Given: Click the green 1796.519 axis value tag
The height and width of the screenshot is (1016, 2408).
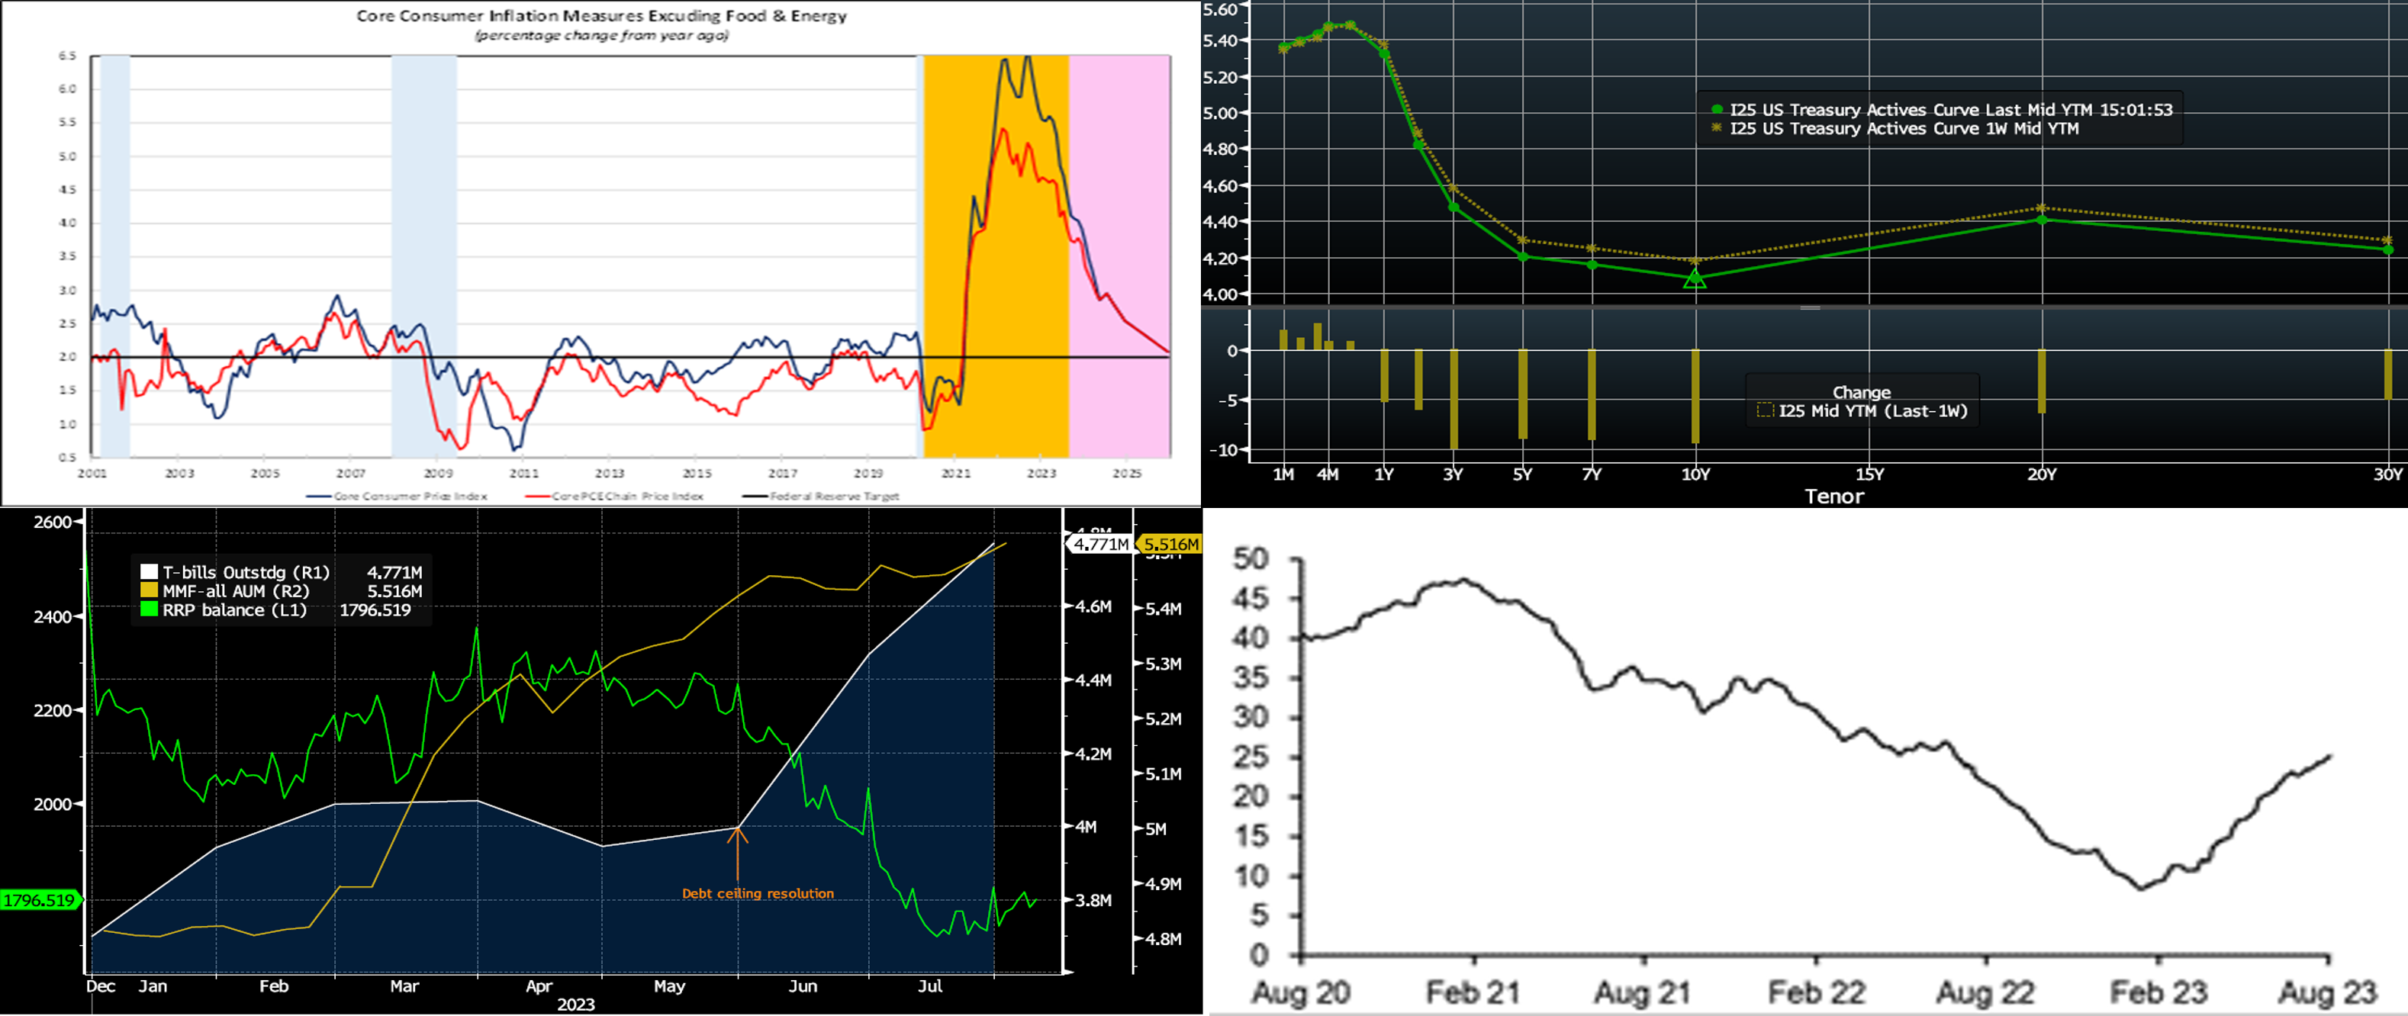Looking at the screenshot, I should point(39,900).
